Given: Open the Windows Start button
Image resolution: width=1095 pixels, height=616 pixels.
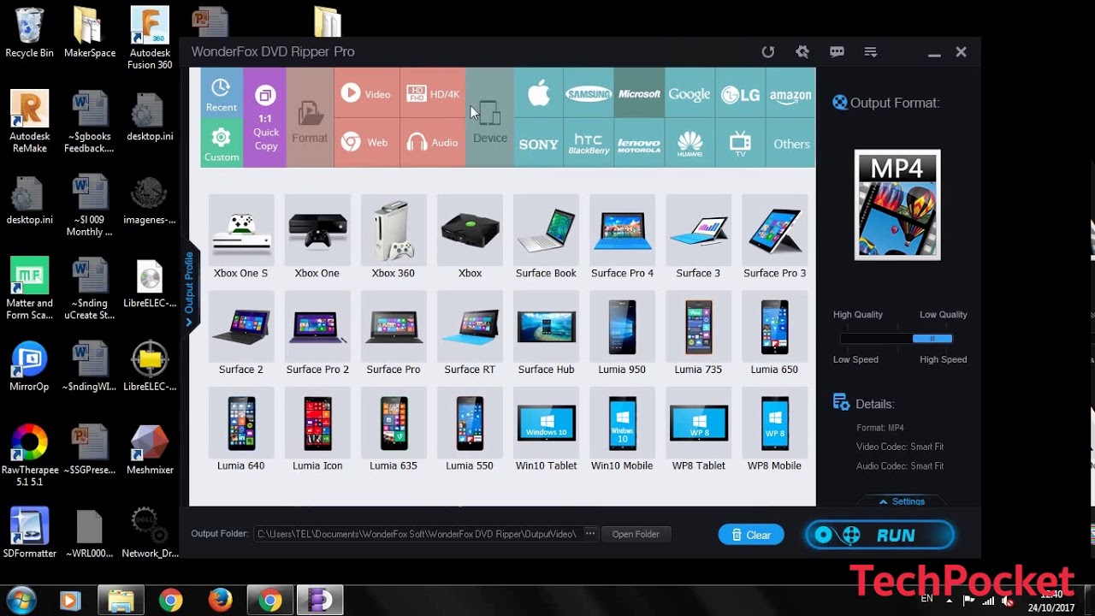Looking at the screenshot, I should [x=20, y=601].
